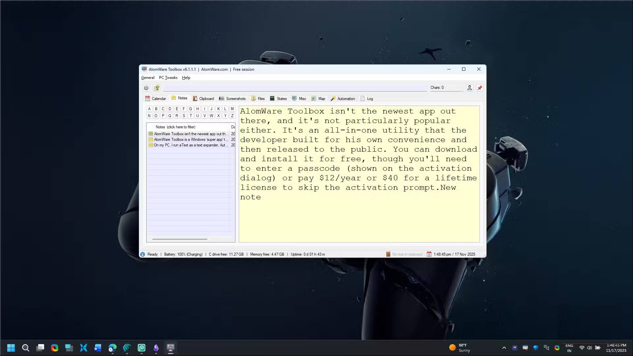Image resolution: width=633 pixels, height=356 pixels.
Task: Click the Windows Start button
Action: [11, 348]
